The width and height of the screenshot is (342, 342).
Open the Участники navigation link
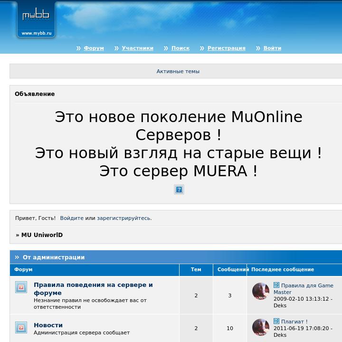[x=137, y=48]
